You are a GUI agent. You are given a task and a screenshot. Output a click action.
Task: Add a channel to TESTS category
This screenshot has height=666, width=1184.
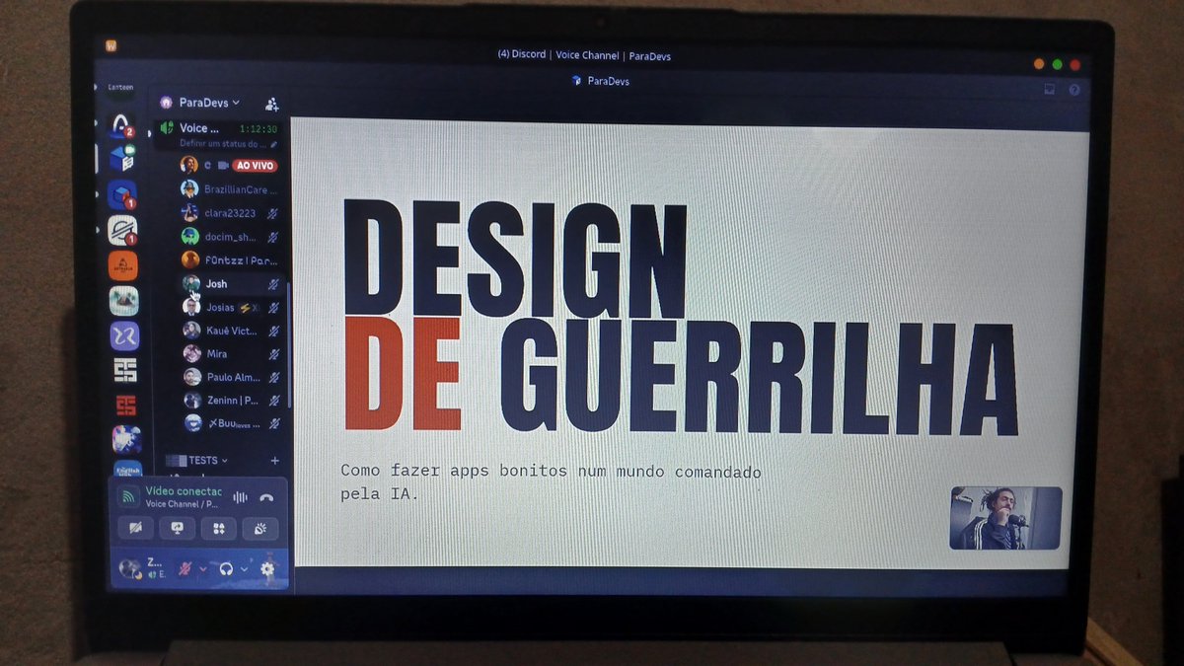[274, 461]
